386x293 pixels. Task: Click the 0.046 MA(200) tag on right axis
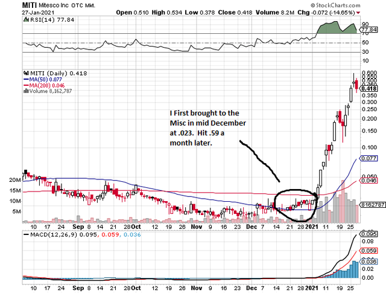click(369, 181)
